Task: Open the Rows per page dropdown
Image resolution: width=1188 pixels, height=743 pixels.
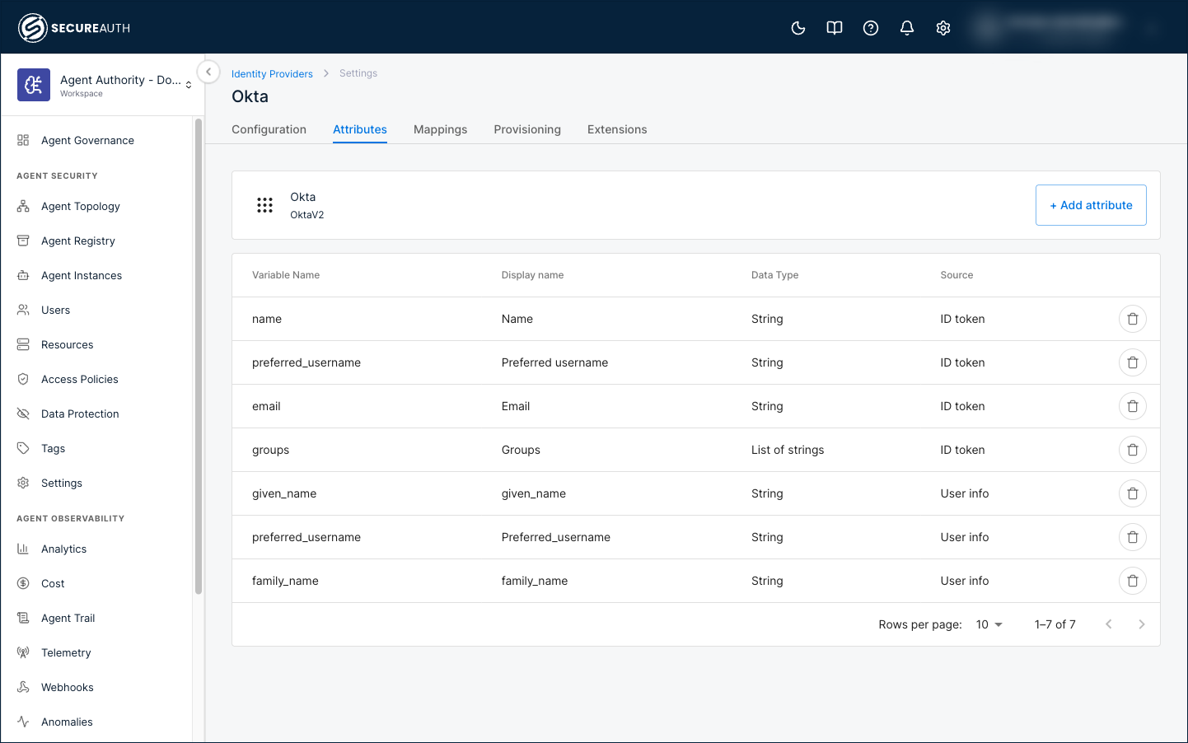Action: coord(989,624)
